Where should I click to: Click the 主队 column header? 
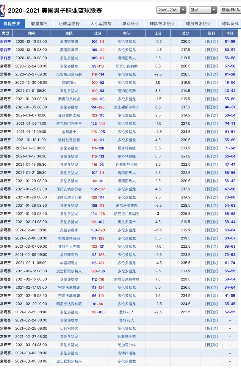[x=69, y=33]
